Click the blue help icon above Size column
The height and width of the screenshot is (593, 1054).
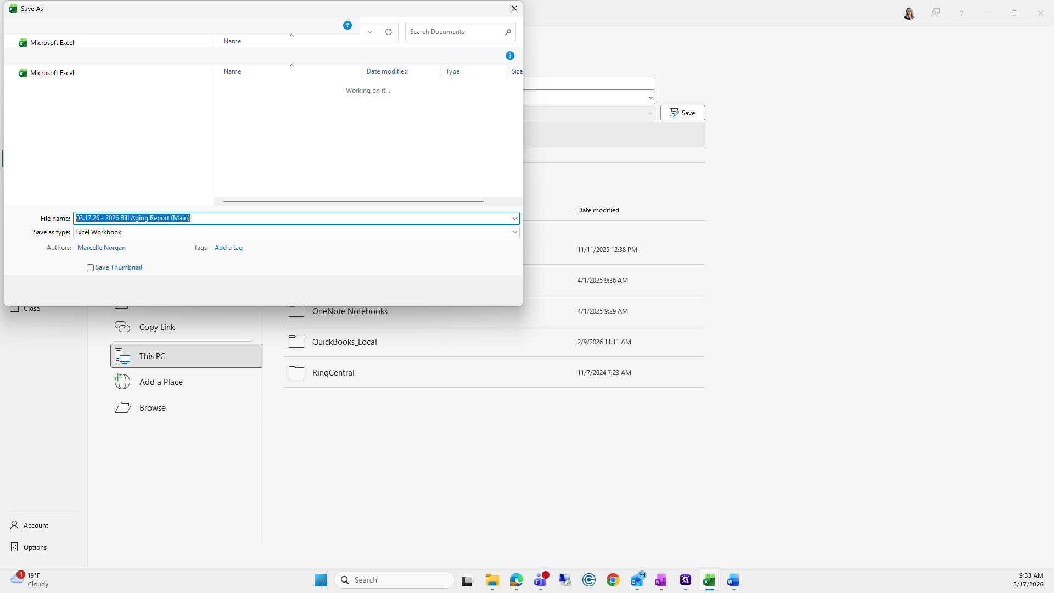[509, 55]
